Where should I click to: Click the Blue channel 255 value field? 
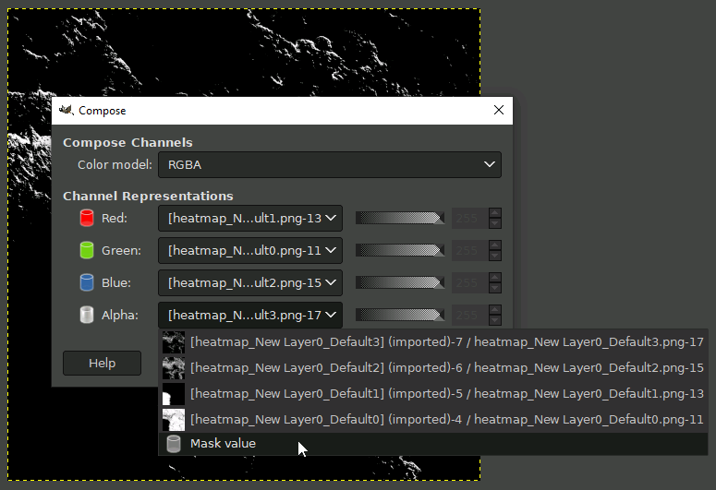[470, 283]
